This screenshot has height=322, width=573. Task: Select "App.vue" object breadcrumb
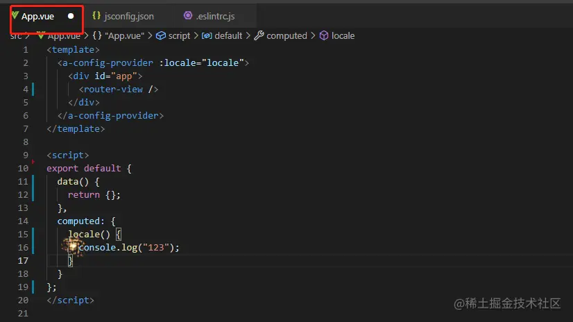(x=124, y=36)
